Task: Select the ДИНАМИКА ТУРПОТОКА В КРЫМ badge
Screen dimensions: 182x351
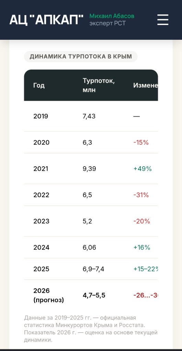Action: 81,57
